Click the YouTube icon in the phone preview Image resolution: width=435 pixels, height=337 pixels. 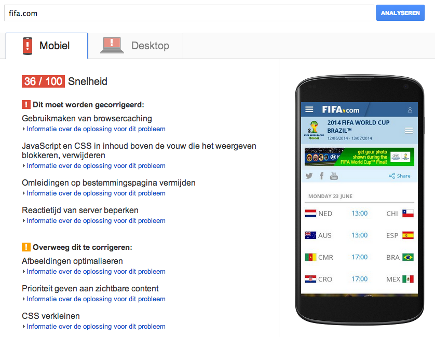(334, 176)
